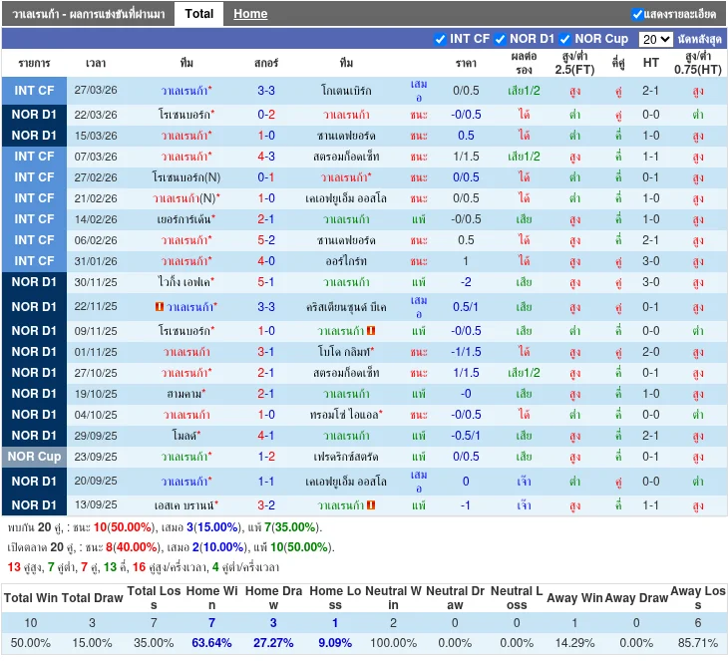The width and height of the screenshot is (728, 661).
Task: Click the red card icon in the 13/09/25 row
Action: pyautogui.click(x=371, y=505)
